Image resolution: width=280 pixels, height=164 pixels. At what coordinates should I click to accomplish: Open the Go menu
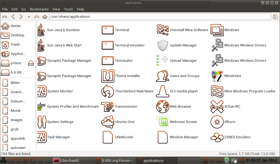pyautogui.click(x=24, y=9)
